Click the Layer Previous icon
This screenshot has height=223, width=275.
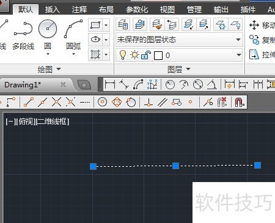click(172, 24)
